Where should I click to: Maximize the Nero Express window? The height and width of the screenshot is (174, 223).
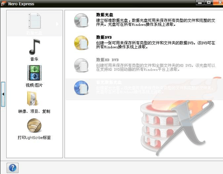(x=209, y=3)
